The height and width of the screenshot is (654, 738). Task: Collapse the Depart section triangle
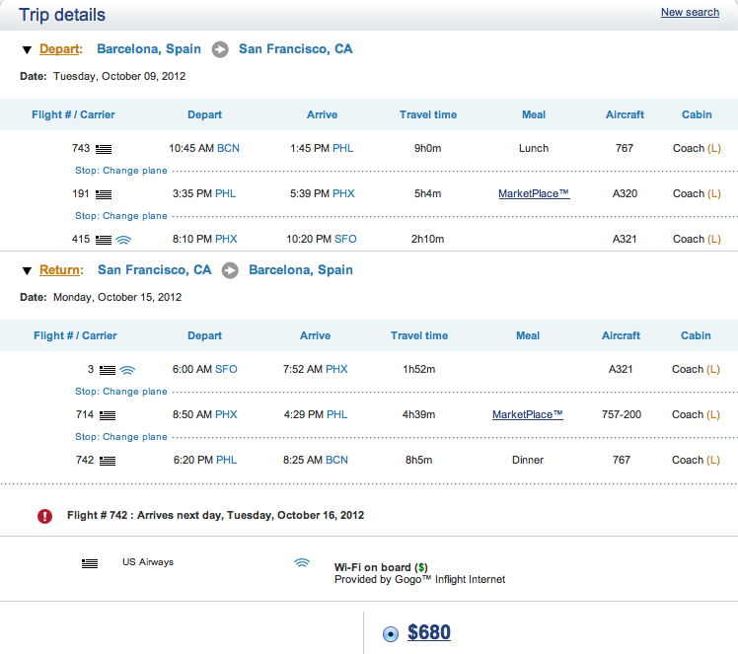coord(27,49)
